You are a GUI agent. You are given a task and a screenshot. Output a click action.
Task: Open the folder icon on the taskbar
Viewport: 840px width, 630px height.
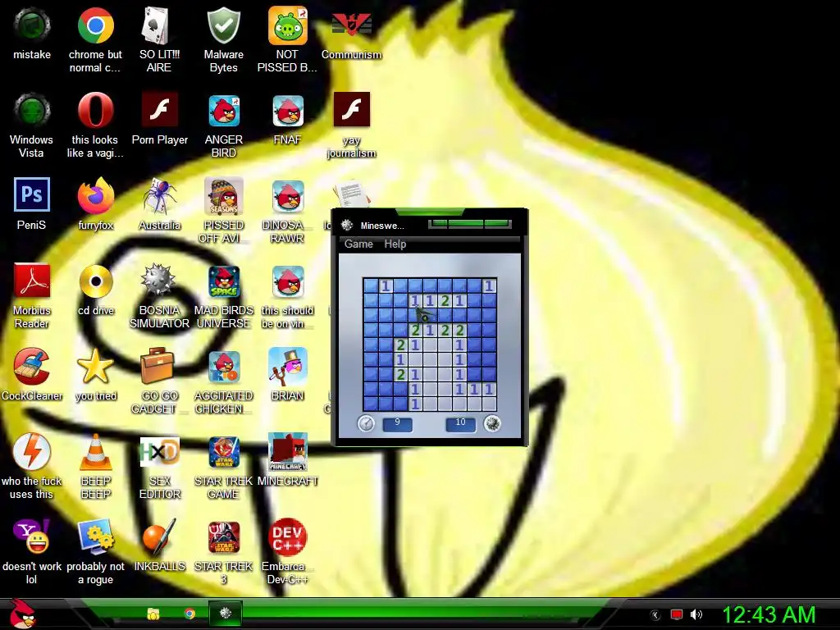tap(153, 614)
